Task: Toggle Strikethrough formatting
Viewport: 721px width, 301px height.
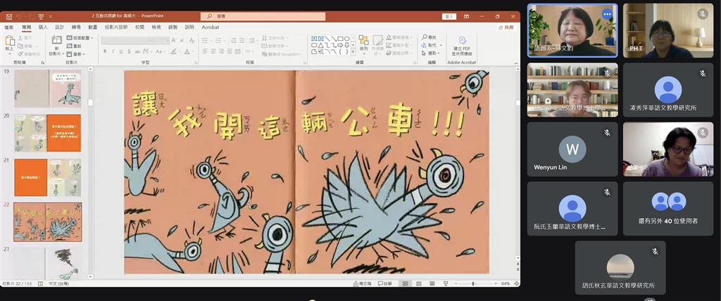Action: 138,51
